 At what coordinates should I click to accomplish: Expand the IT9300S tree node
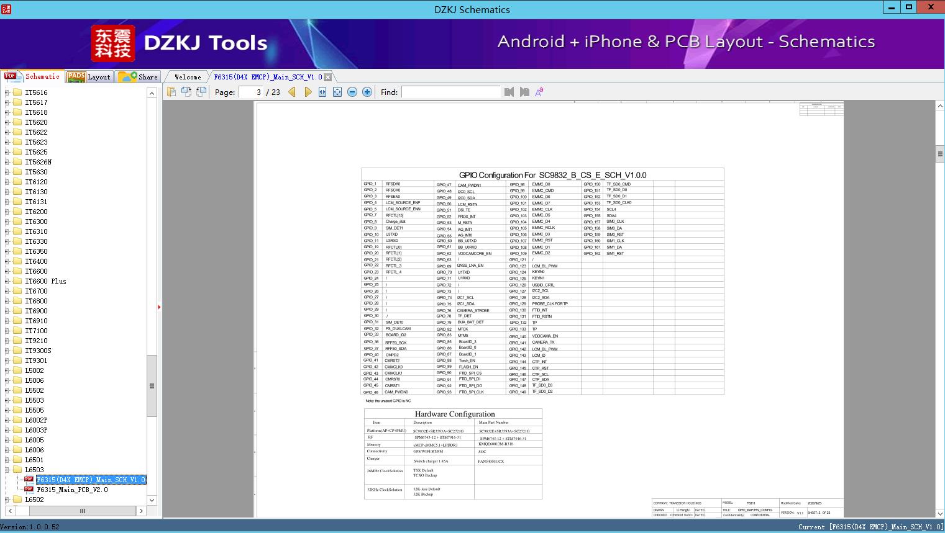coord(7,351)
